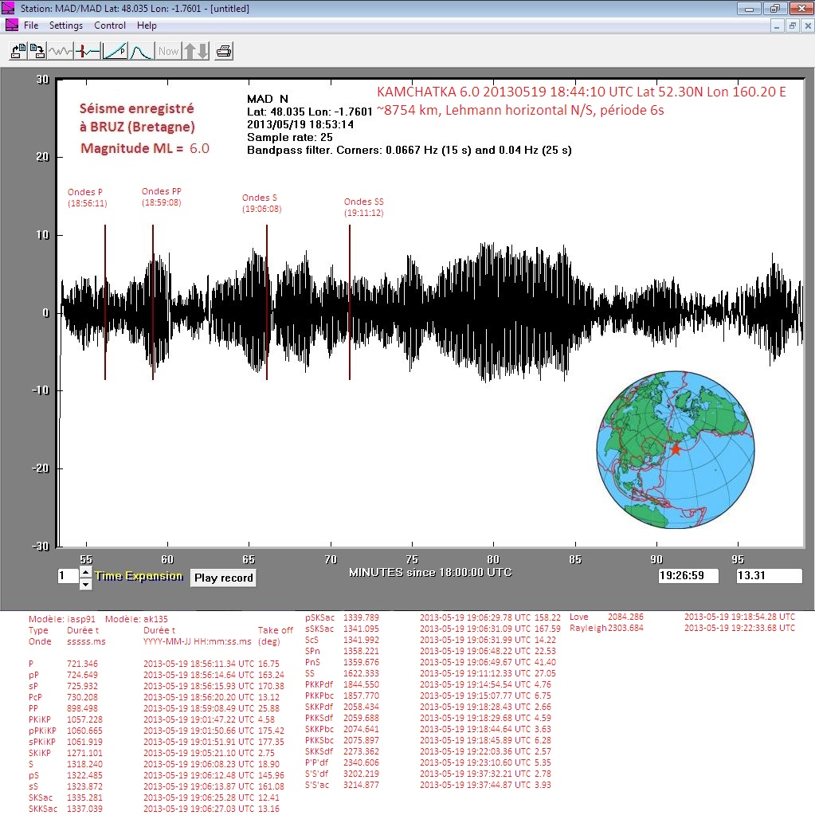Click the save record to file icon
Viewport: 815px width, 823px height.
37,51
